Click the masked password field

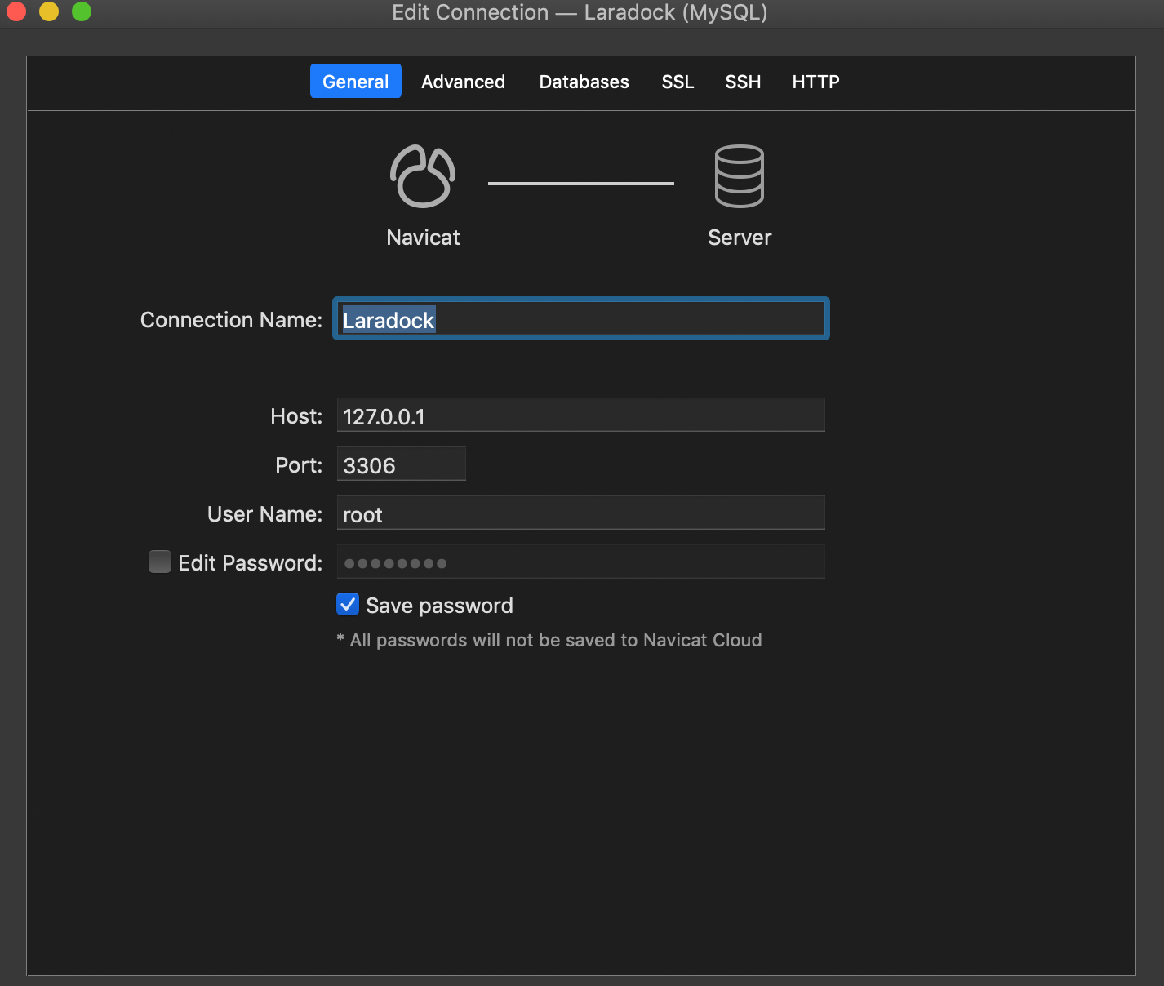(581, 562)
